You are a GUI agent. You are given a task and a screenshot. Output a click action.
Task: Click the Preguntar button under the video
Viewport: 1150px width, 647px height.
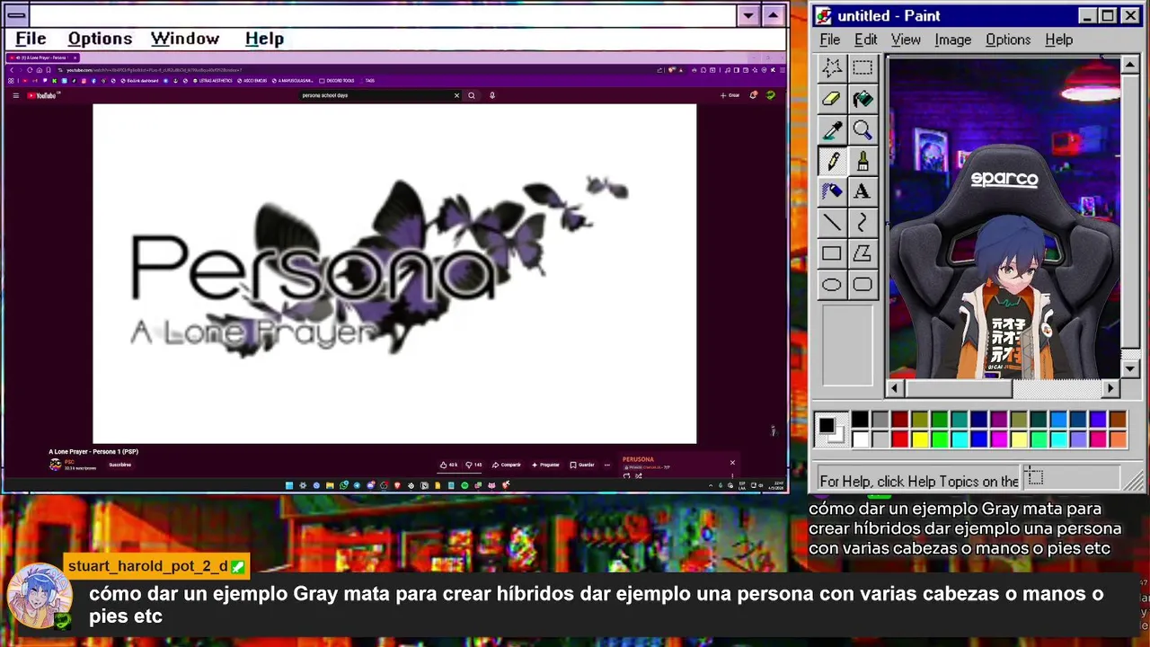click(545, 465)
